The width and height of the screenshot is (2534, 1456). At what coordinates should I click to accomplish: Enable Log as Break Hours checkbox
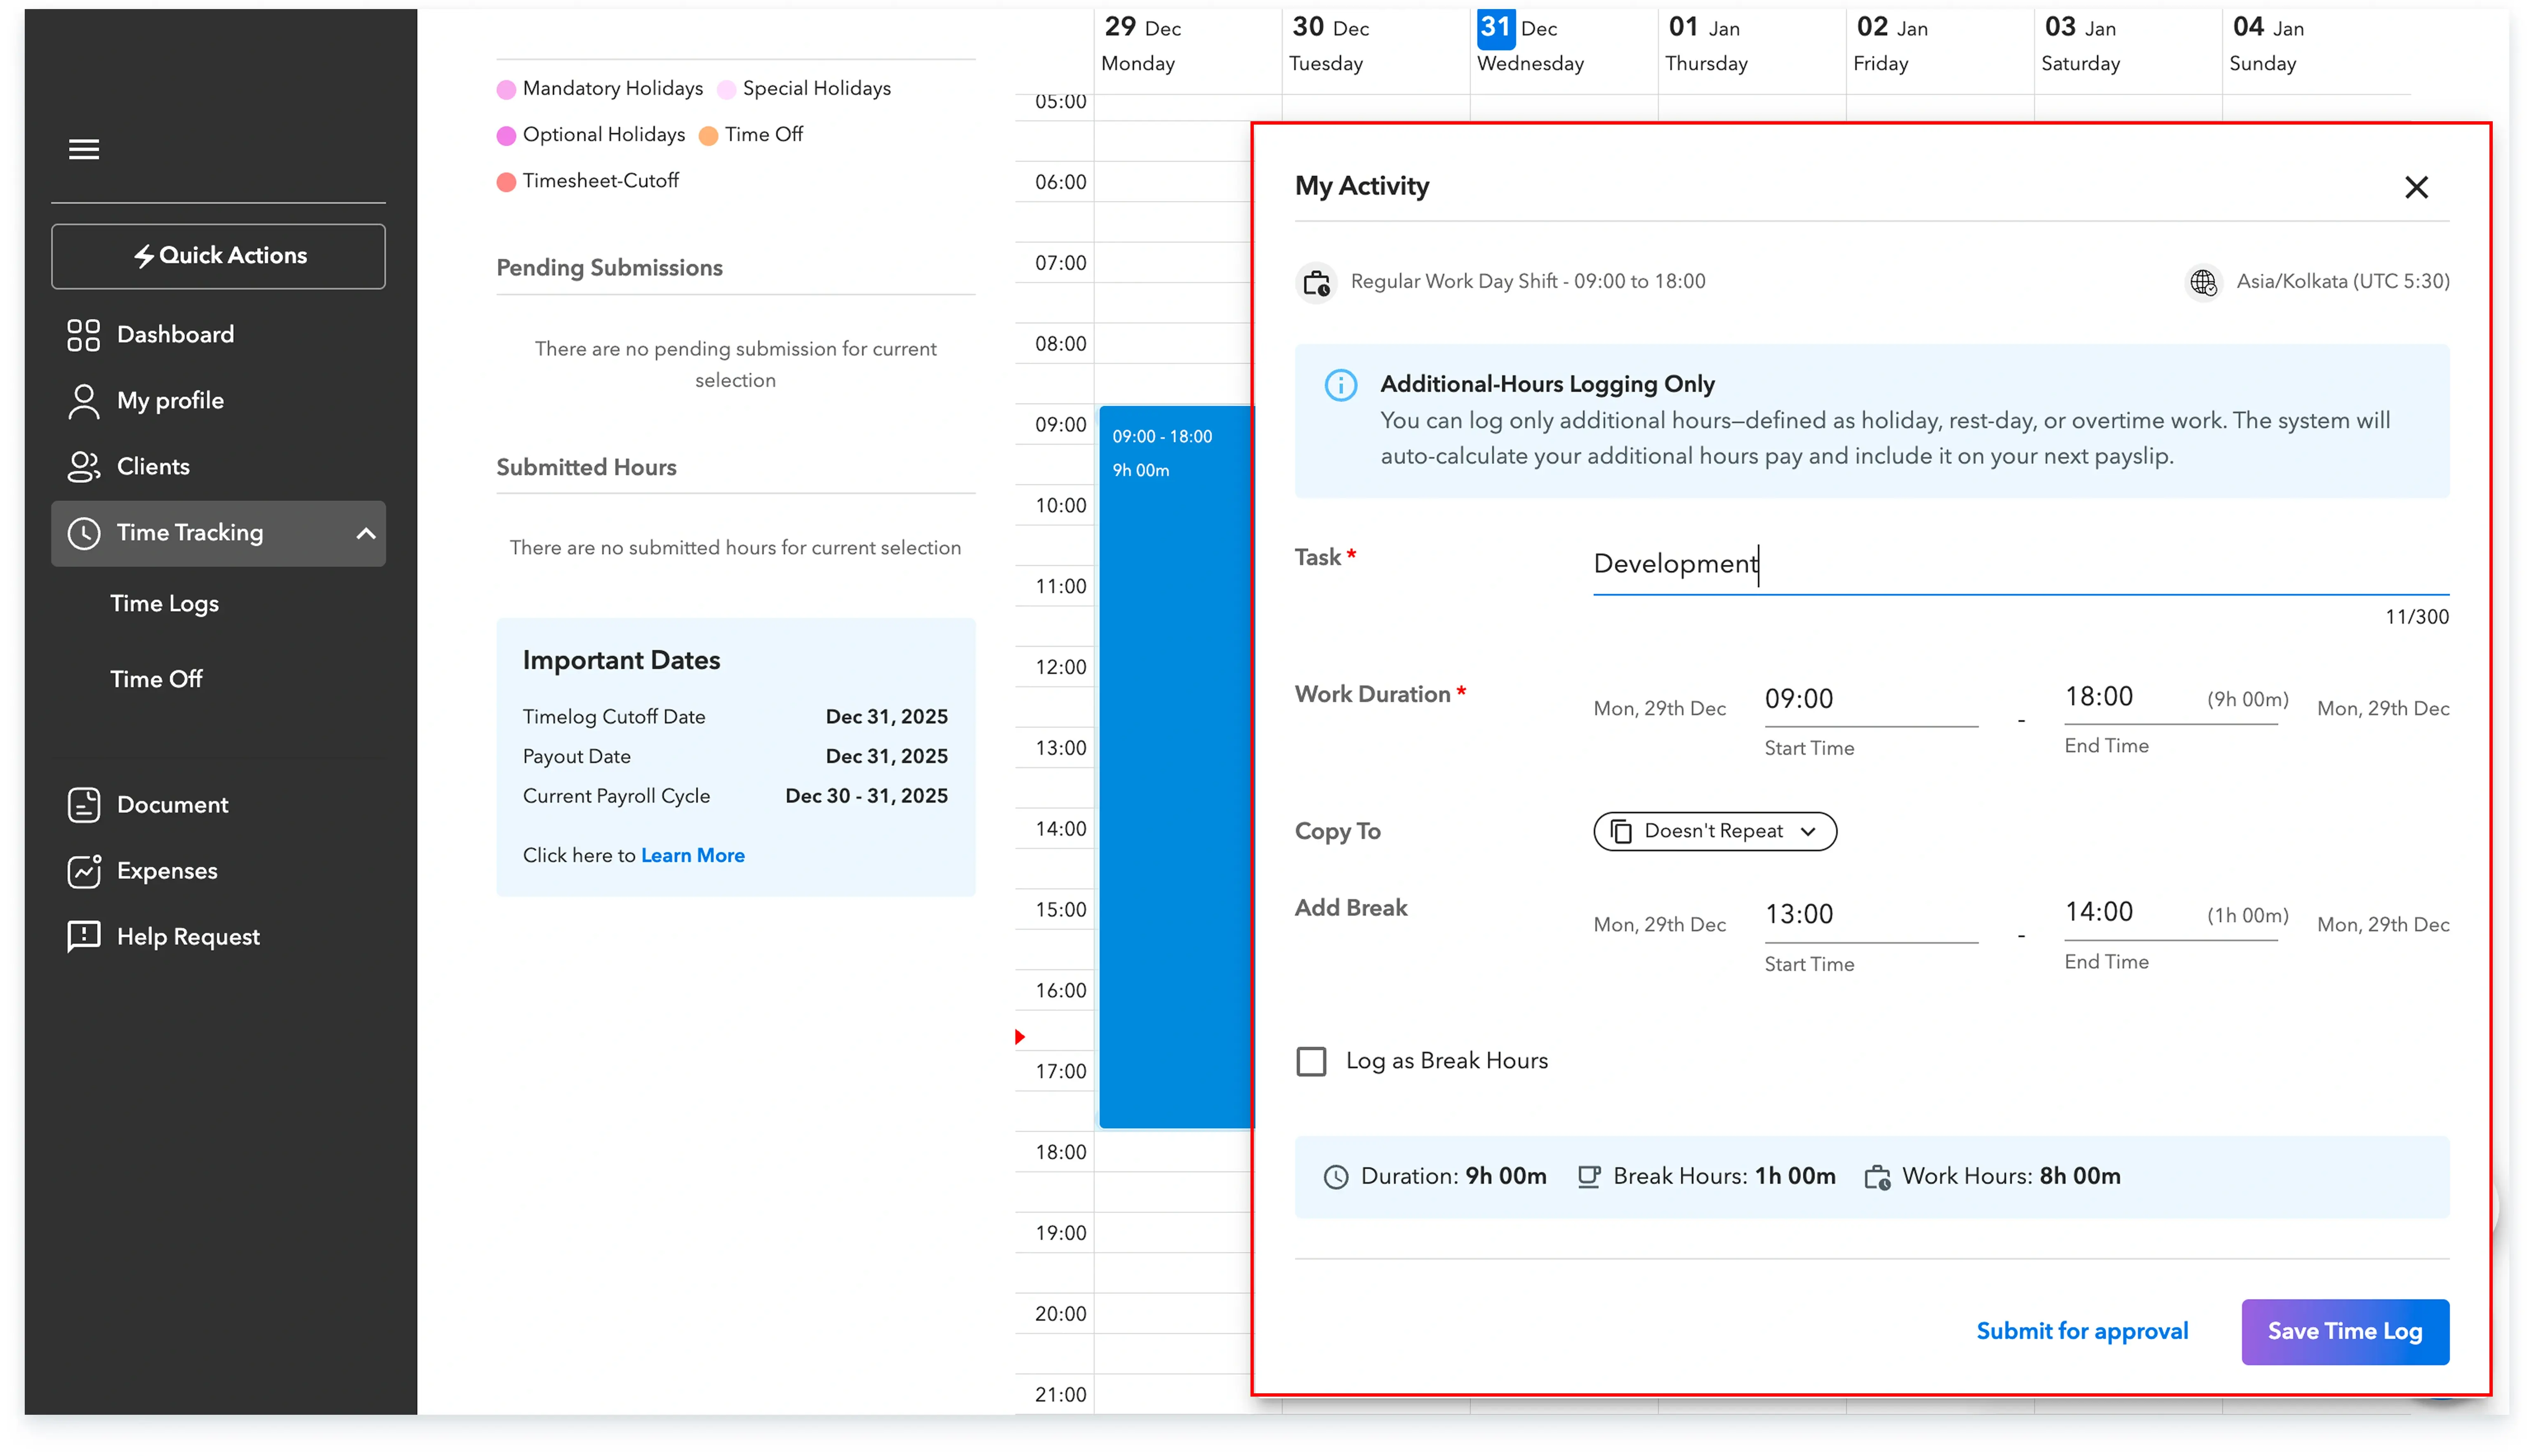pyautogui.click(x=1312, y=1061)
